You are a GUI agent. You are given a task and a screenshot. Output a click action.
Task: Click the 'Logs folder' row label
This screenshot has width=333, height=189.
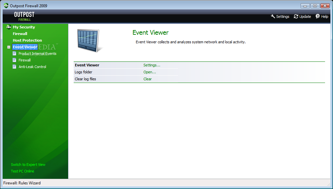click(x=84, y=72)
